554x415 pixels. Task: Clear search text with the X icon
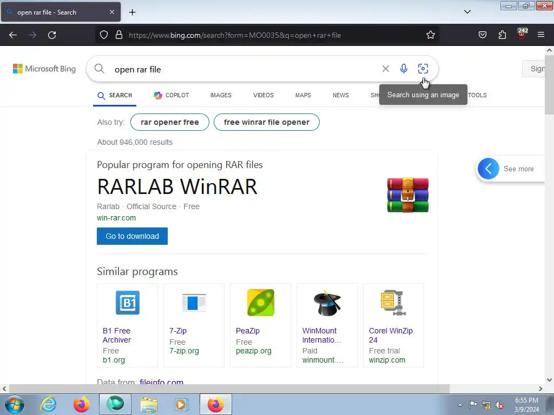point(385,69)
